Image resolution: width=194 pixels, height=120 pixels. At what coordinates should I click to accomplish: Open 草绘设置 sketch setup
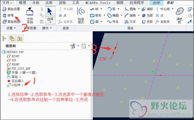click(x=11, y=9)
